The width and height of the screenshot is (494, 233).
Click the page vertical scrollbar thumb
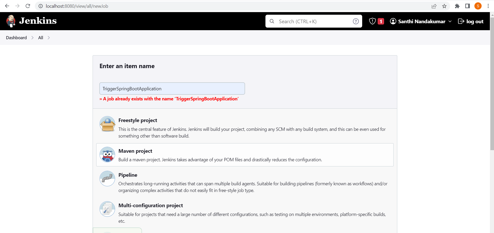pyautogui.click(x=492, y=84)
